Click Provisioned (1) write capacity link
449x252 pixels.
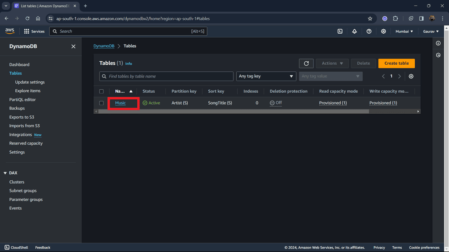[x=383, y=103]
